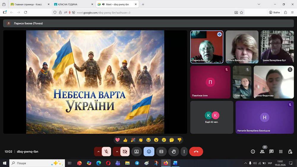The image size is (297, 167).
Task: Raise your hand in the meeting
Action: point(174,152)
